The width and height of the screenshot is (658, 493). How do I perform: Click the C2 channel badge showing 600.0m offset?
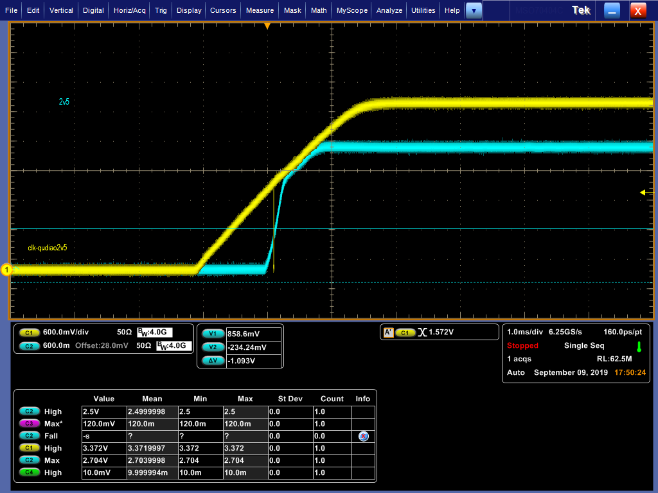click(29, 346)
